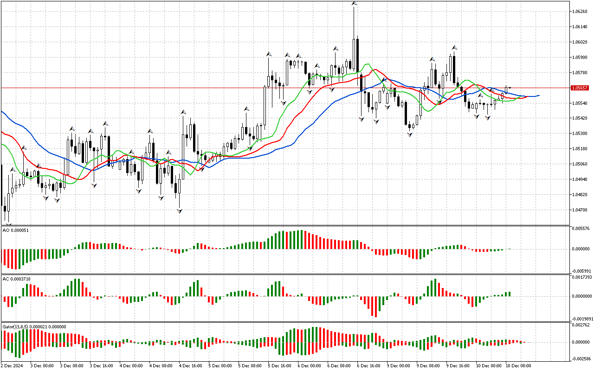This screenshot has width=594, height=371.
Task: Click the 1.04820 price axis label
Action: coord(580,195)
